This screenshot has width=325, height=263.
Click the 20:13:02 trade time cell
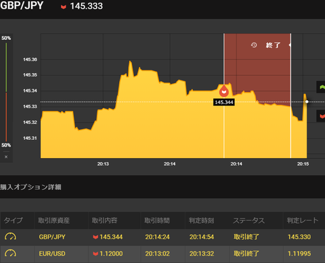click(157, 254)
